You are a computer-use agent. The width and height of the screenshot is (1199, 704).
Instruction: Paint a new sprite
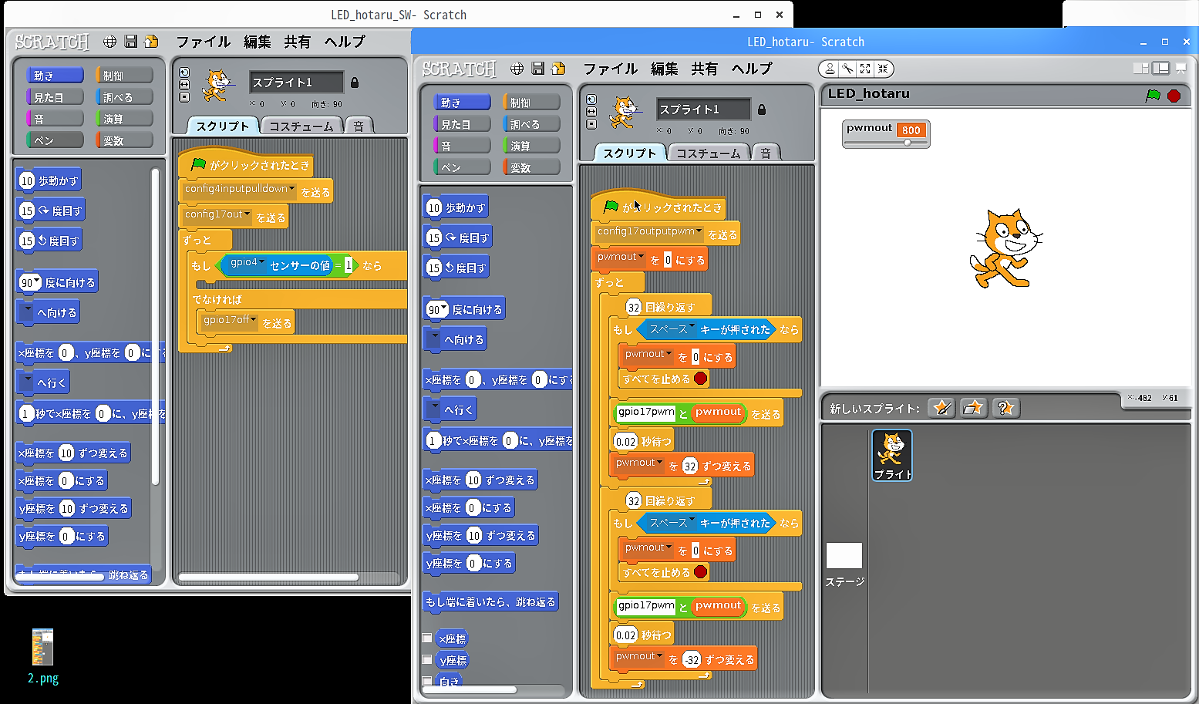coord(941,408)
